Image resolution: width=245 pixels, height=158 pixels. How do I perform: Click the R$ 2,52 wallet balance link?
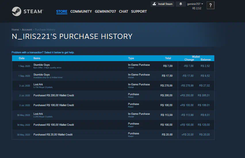[197, 8]
